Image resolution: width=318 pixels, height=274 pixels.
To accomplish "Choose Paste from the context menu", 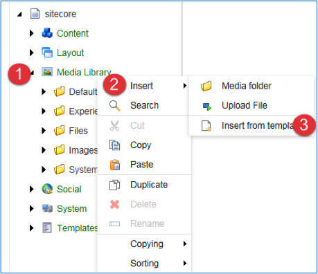I will coord(144,165).
